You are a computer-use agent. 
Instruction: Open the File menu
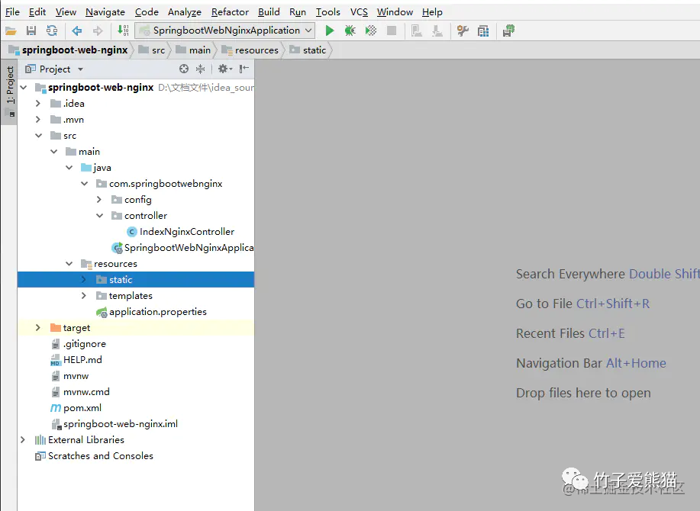coord(12,12)
